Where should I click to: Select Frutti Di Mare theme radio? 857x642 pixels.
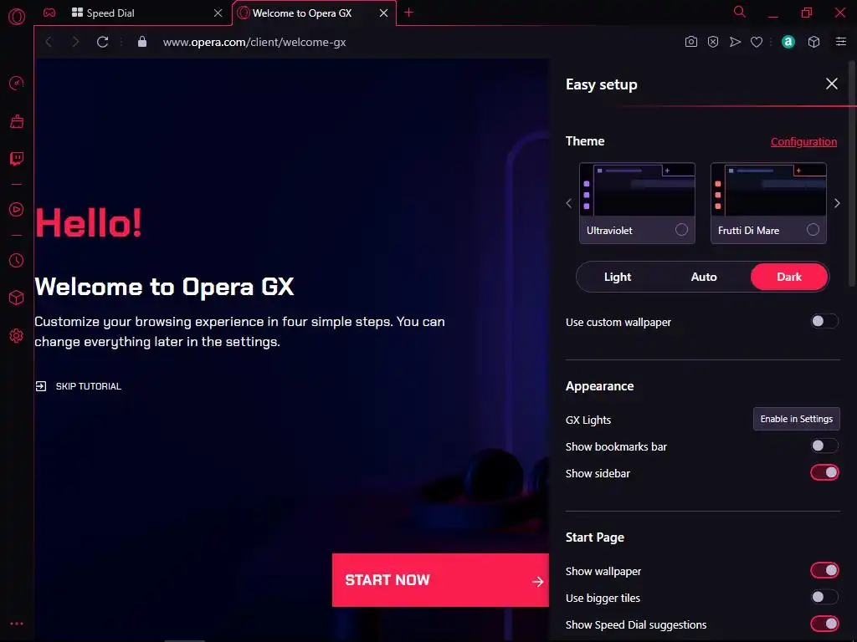pyautogui.click(x=813, y=230)
